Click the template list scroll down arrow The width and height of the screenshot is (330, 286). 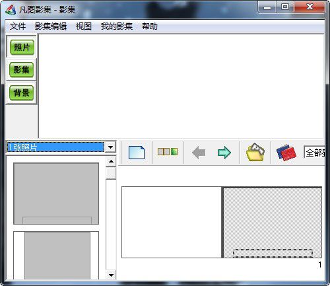pyautogui.click(x=111, y=275)
